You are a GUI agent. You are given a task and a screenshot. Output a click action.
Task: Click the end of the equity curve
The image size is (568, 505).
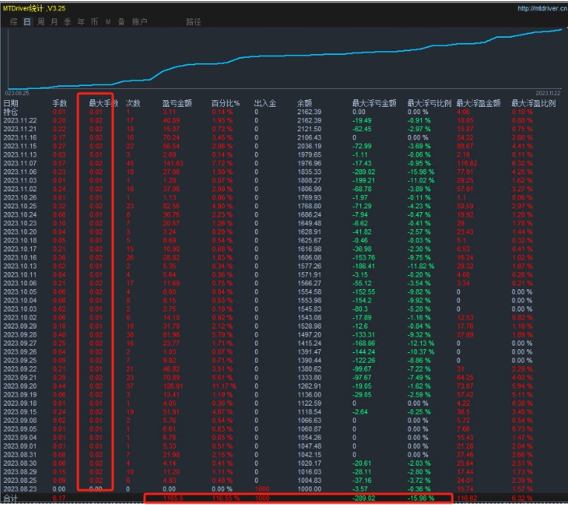point(561,30)
